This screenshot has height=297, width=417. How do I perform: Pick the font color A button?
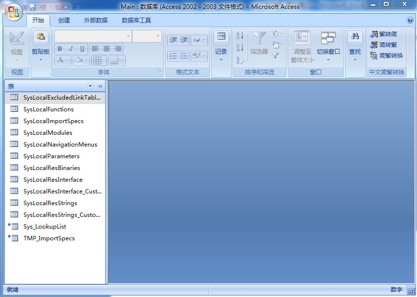pyautogui.click(x=63, y=60)
